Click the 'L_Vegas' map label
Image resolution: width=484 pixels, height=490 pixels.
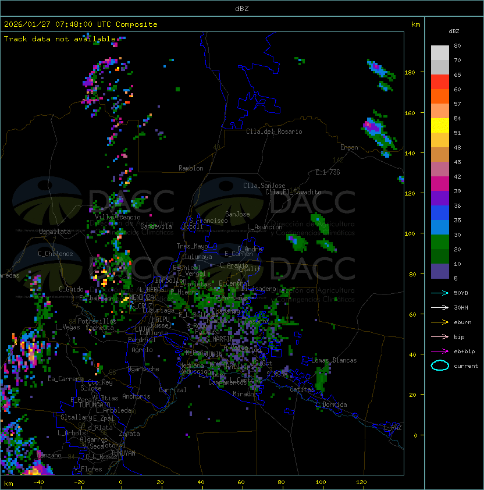coord(67,327)
